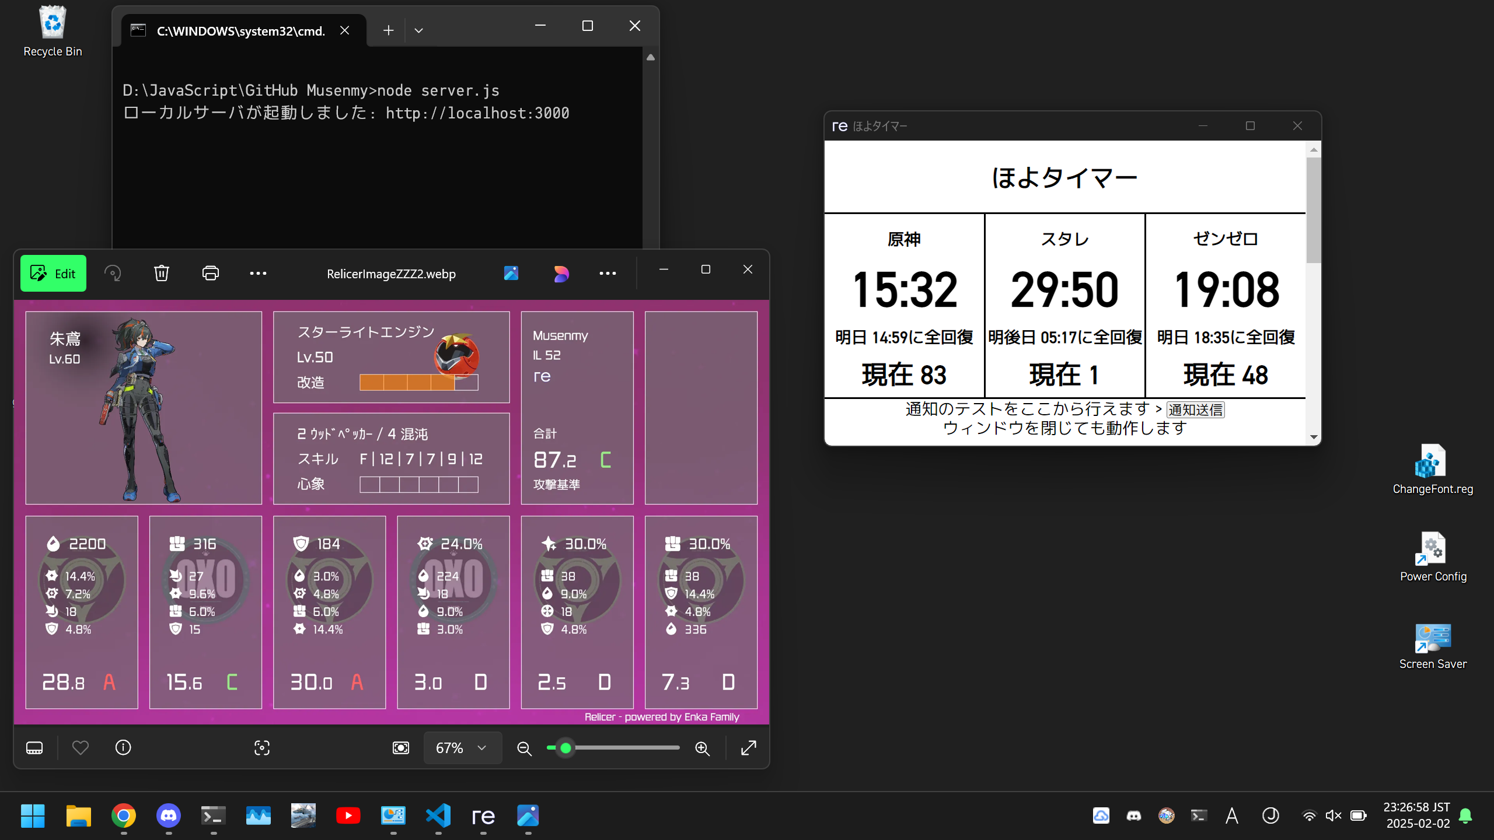This screenshot has height=840, width=1494.
Task: Toggle the filmstrip view in Photos
Action: pyautogui.click(x=34, y=748)
